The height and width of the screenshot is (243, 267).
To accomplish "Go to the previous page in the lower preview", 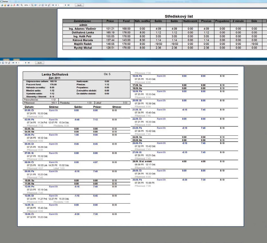I will coord(16,63).
